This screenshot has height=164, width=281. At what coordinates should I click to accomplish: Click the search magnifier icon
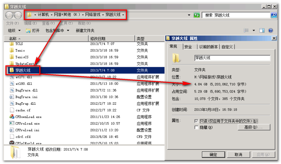[x=274, y=15]
